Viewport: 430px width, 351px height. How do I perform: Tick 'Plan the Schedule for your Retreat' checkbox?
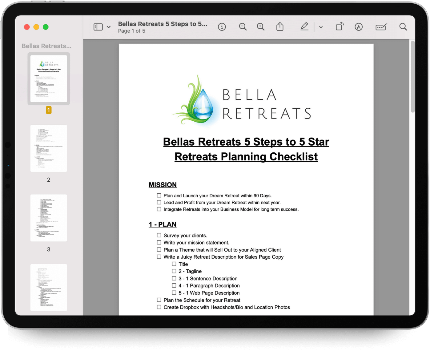pyautogui.click(x=159, y=300)
